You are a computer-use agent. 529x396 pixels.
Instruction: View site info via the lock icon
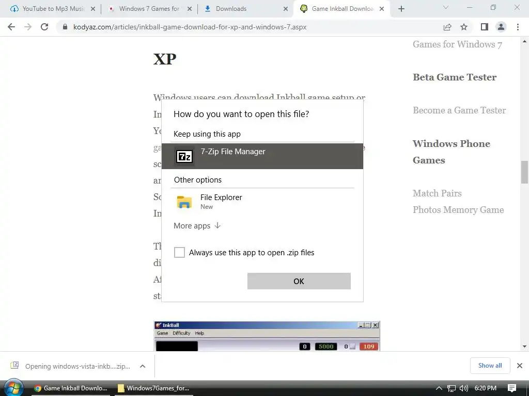click(x=65, y=27)
